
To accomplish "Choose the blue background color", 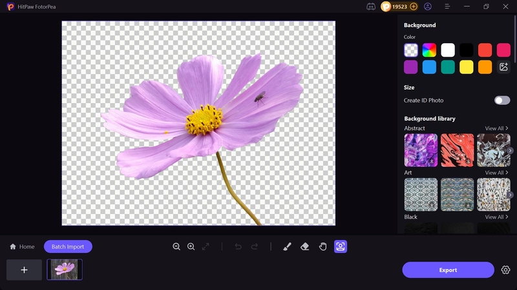I will click(x=429, y=67).
